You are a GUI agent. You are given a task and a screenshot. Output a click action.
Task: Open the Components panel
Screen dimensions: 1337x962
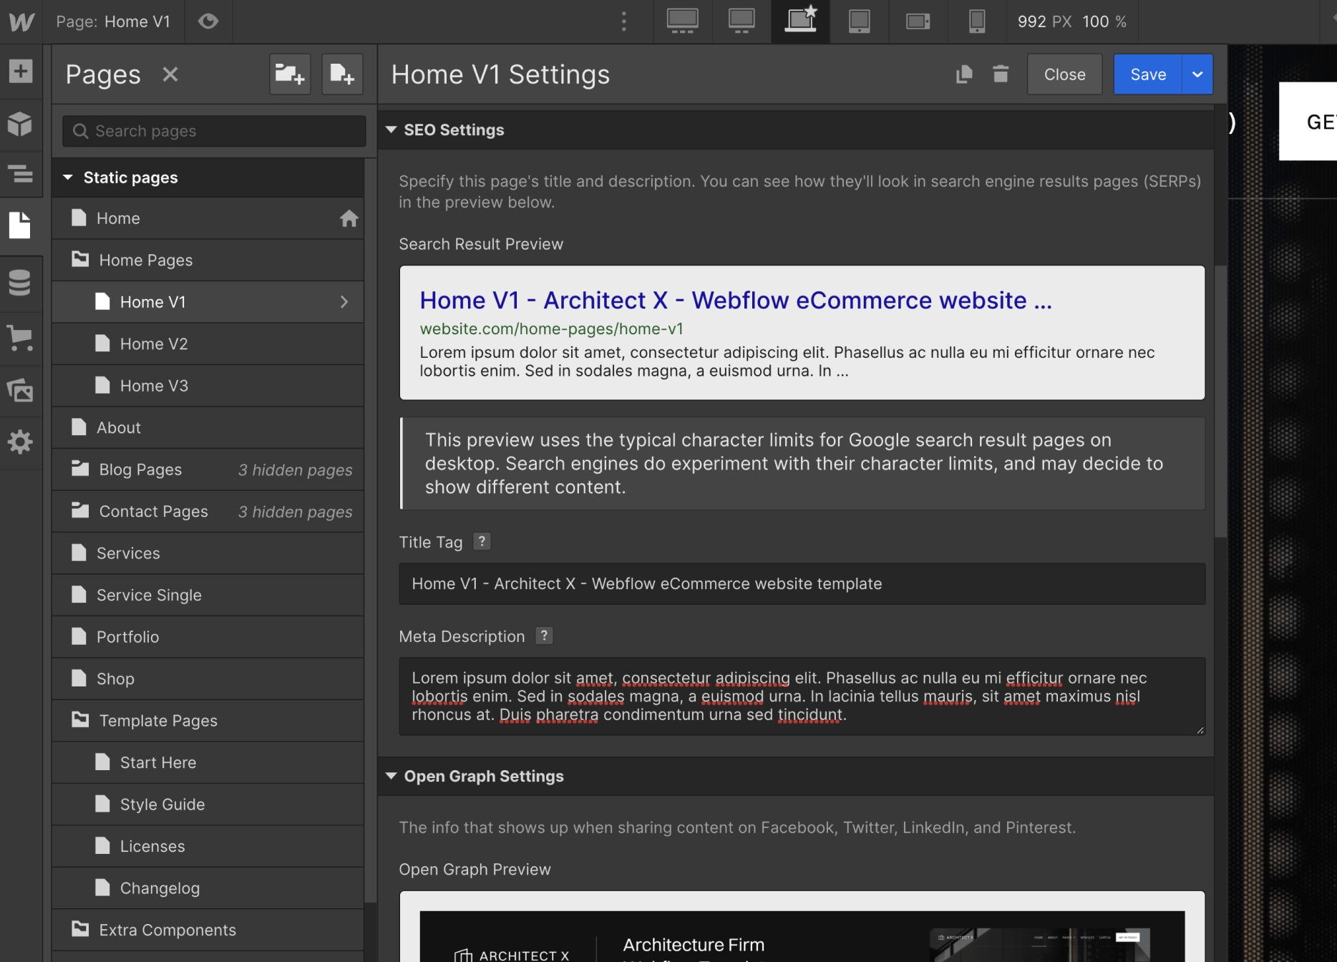tap(21, 124)
